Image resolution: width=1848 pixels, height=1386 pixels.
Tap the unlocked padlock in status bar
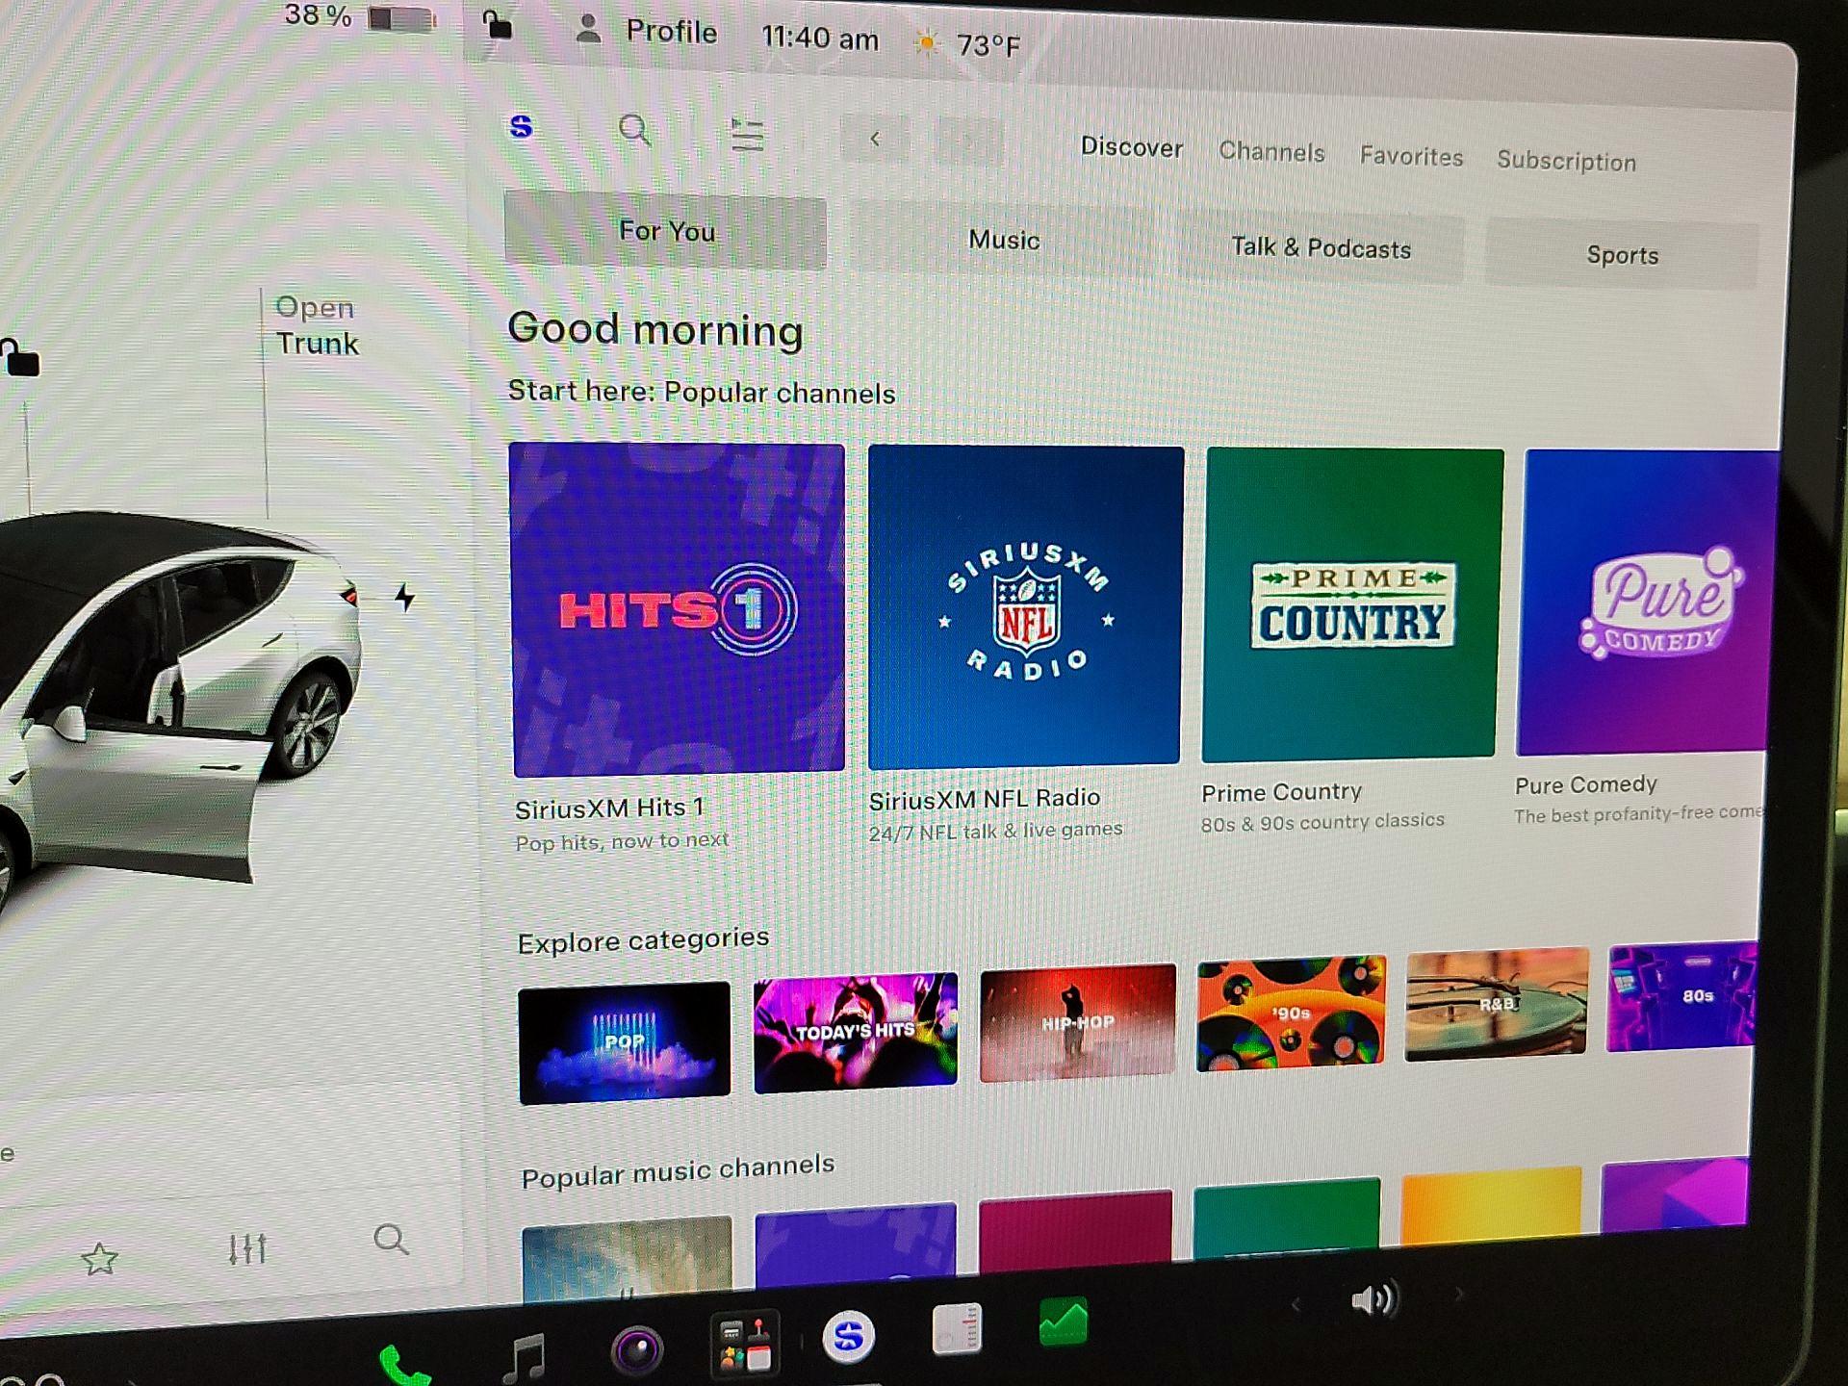497,24
